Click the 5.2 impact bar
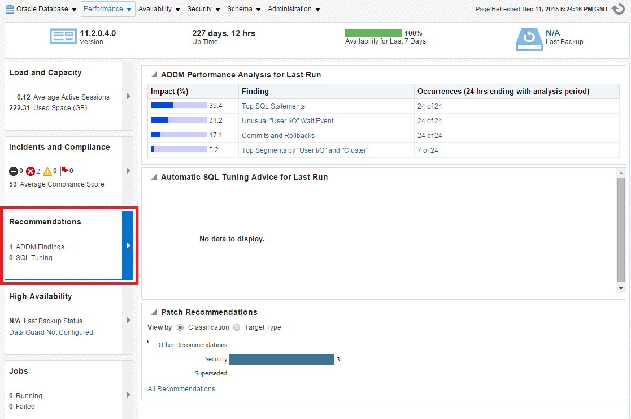 pos(179,149)
